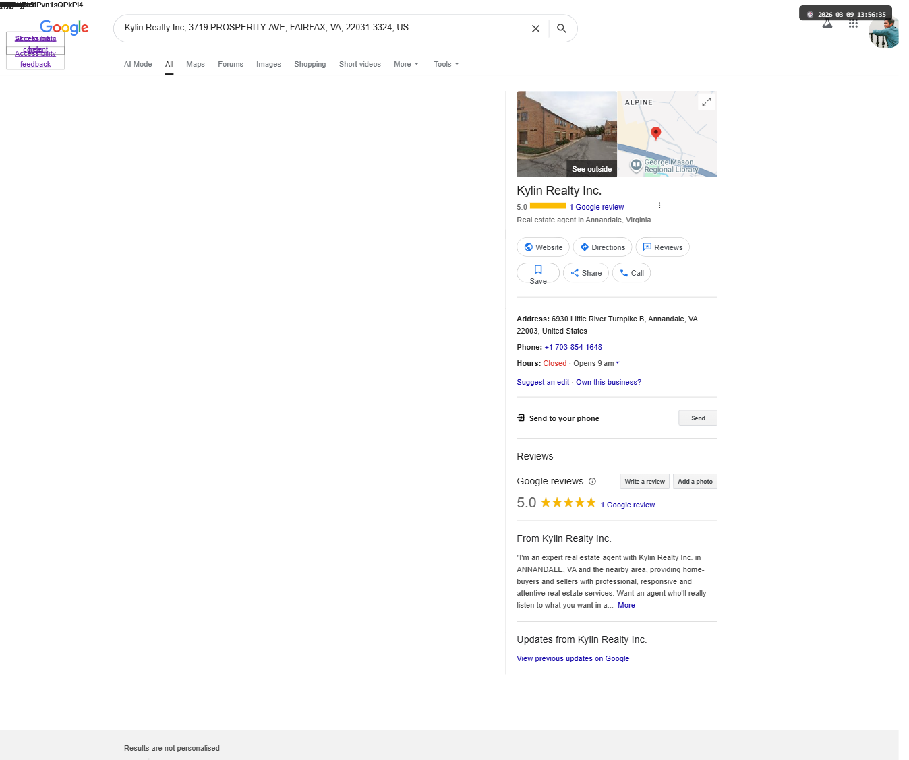Expand business hours next to Opens 9 am
The height and width of the screenshot is (760, 909).
click(617, 363)
